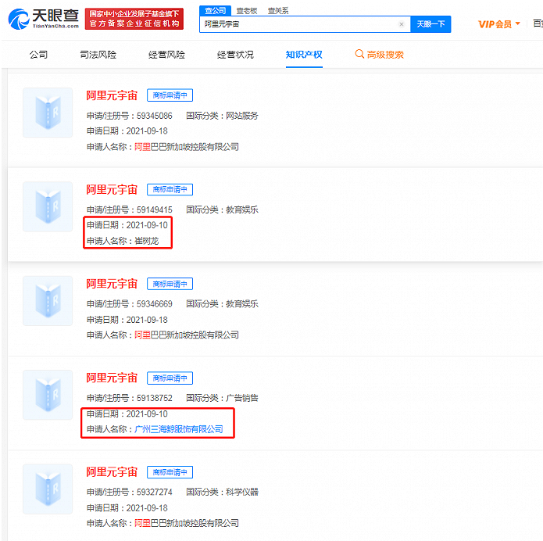Open the 阿里元宇宙 title with number 59345086
543x541 pixels.
(112, 95)
